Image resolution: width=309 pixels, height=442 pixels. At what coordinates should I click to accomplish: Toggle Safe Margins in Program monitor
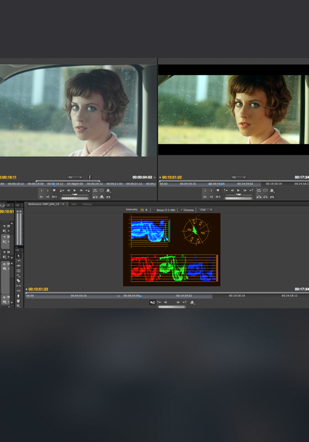tap(265, 190)
